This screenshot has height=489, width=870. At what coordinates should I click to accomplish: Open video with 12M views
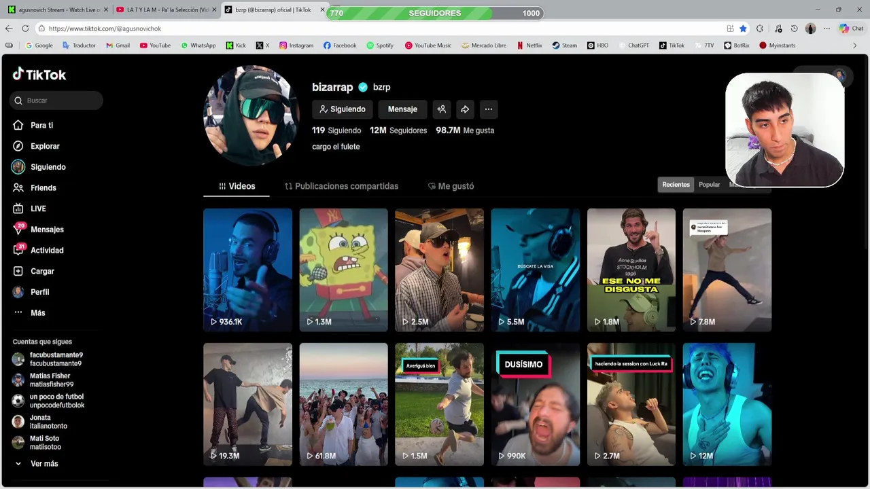pyautogui.click(x=727, y=404)
